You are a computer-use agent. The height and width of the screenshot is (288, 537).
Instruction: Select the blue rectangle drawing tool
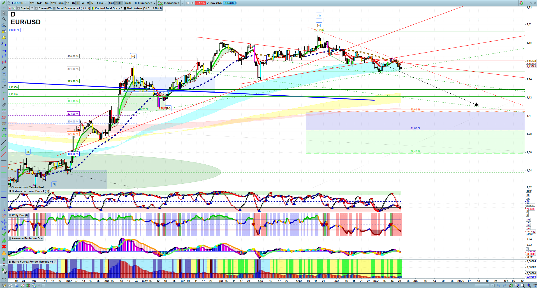(x=4, y=56)
